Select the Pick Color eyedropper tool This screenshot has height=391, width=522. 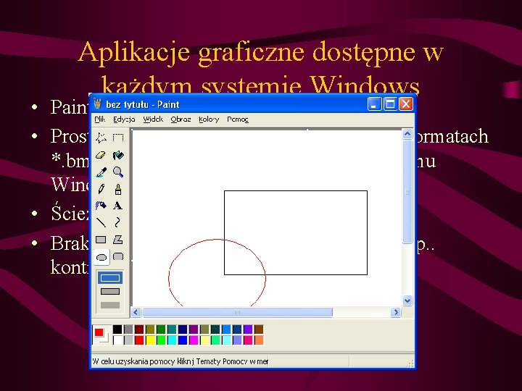[101, 172]
